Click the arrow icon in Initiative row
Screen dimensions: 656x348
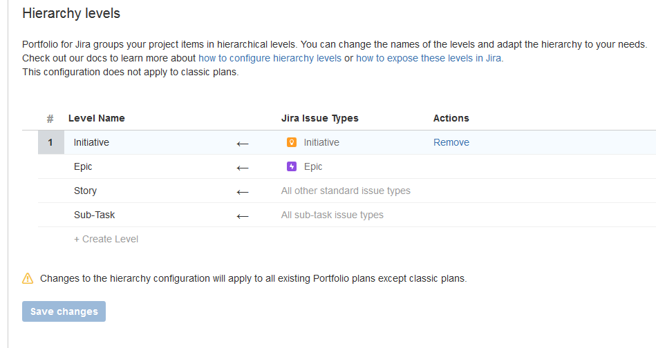(243, 143)
